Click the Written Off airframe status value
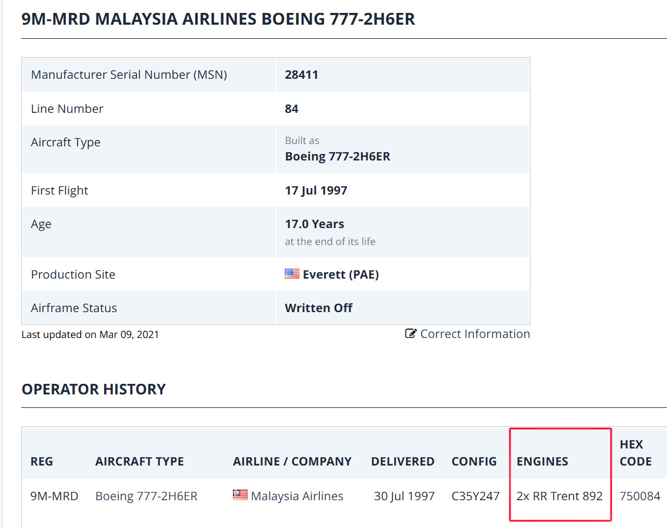This screenshot has width=667, height=529. click(318, 308)
